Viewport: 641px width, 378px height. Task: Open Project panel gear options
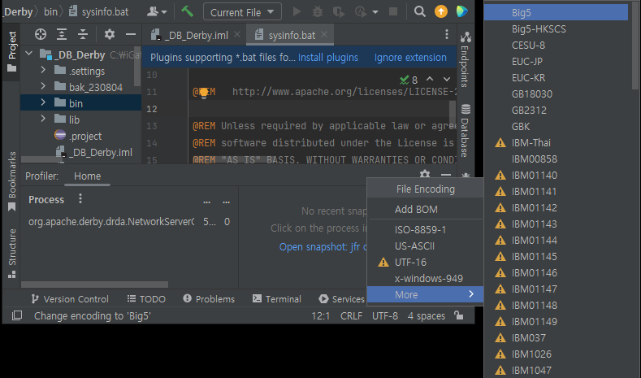pos(110,34)
